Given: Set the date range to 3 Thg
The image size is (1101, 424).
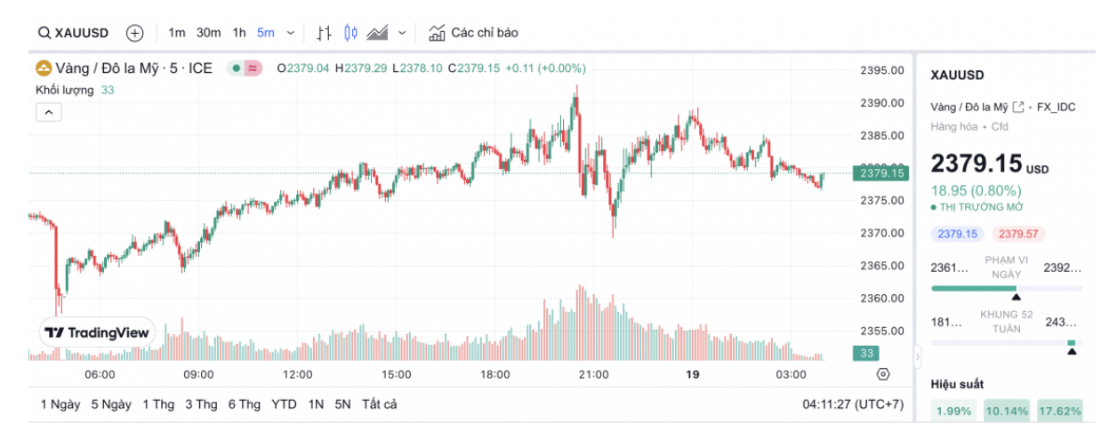Looking at the screenshot, I should [201, 404].
